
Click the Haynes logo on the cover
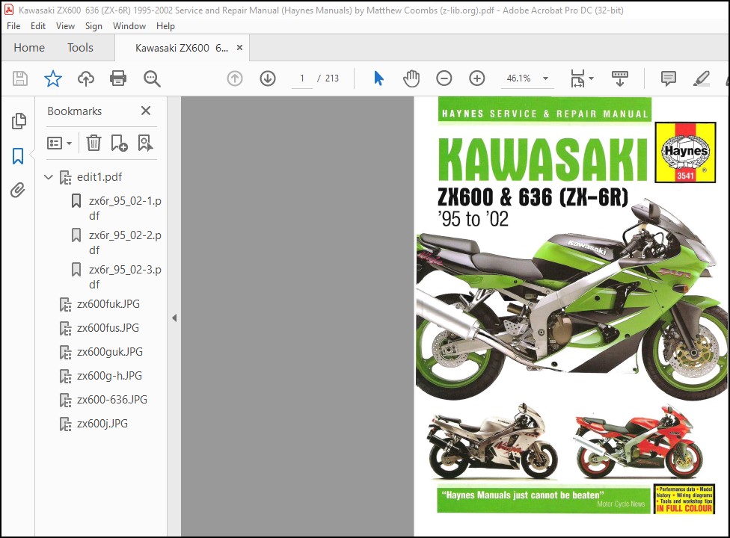pos(685,152)
